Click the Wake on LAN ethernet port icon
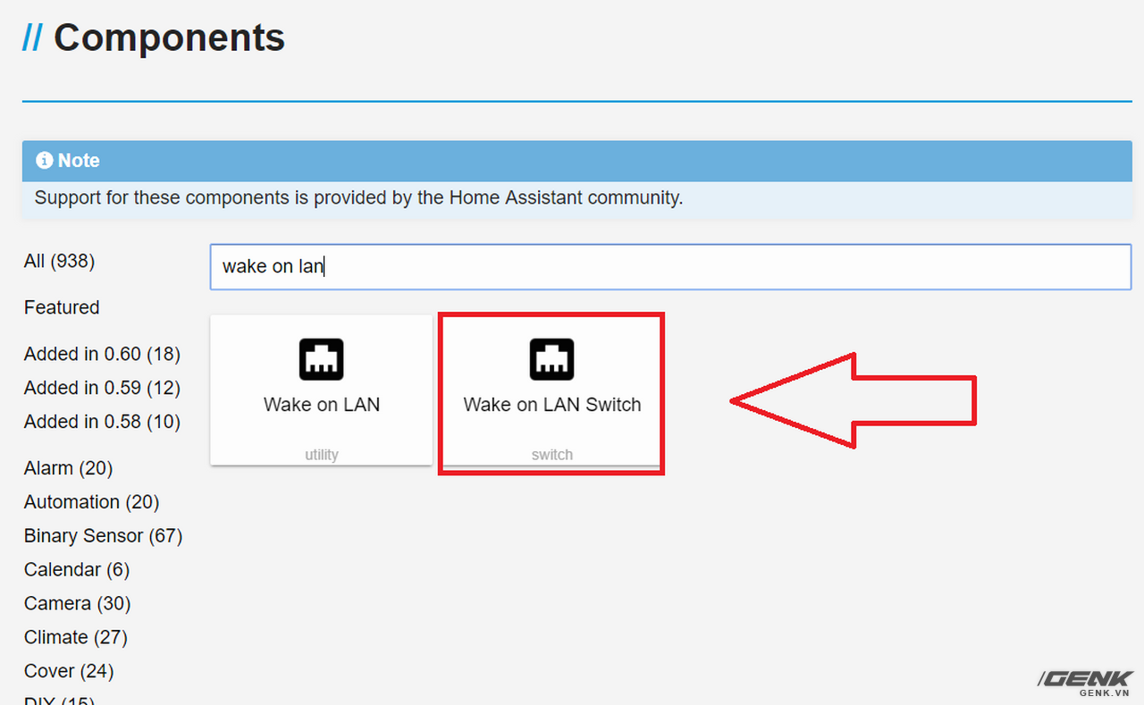 321,359
